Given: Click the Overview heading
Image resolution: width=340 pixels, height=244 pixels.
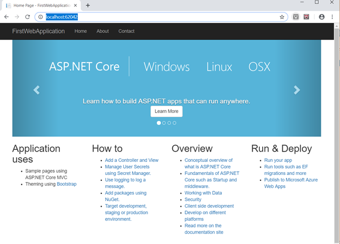Looking at the screenshot, I should tap(192, 148).
